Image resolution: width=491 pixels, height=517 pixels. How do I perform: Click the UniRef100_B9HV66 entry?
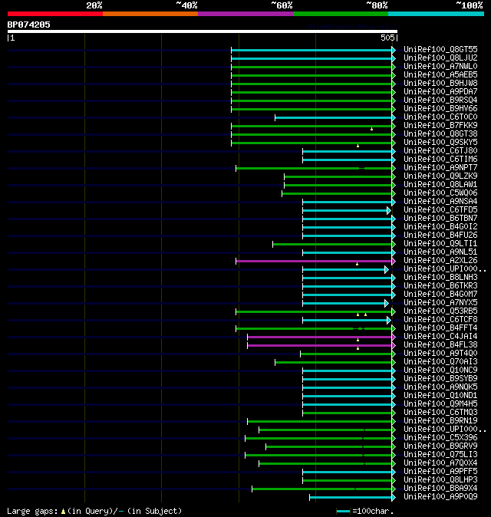click(440, 108)
